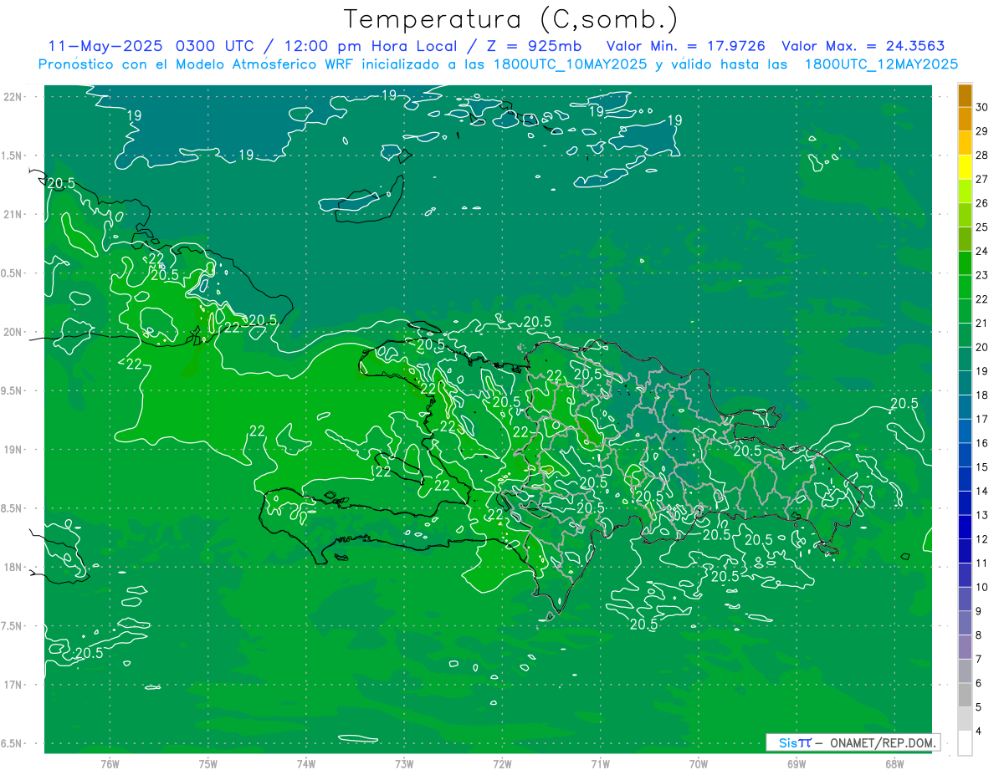Click the brown-orange swatch above 30 on colorbar
The image size is (1004, 775).
(965, 95)
